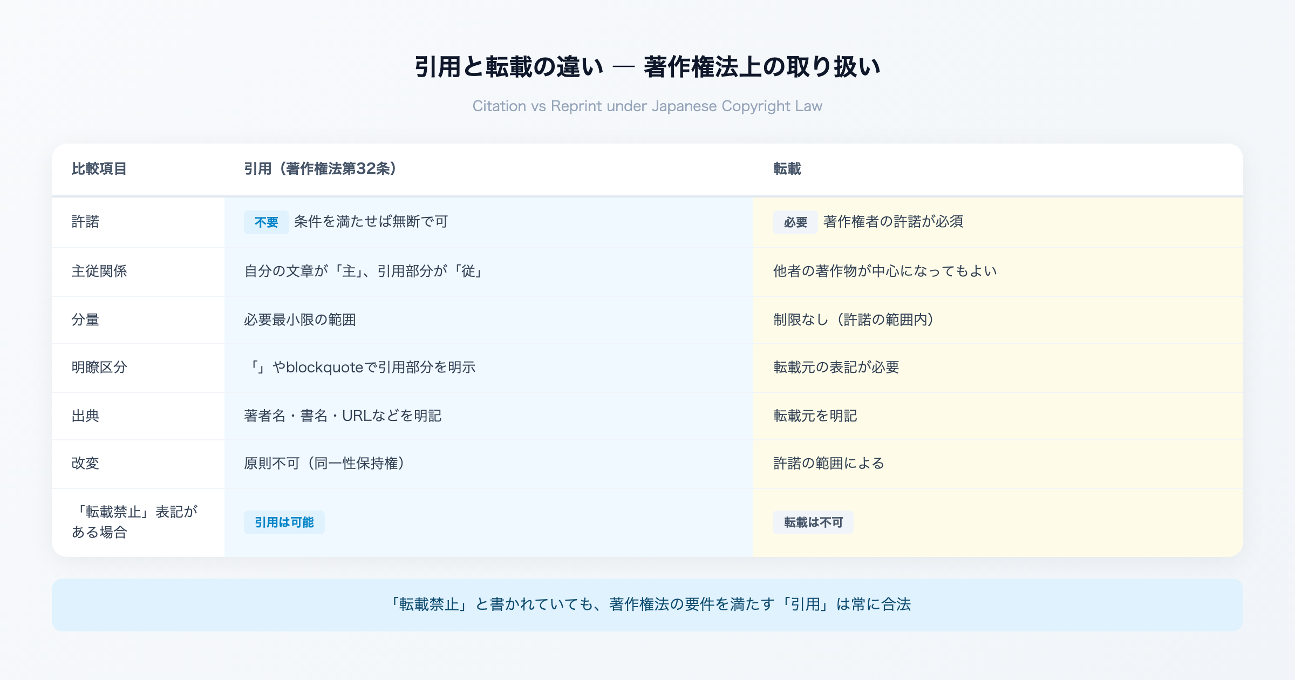This screenshot has height=680, width=1295.
Task: Click the 引用は可能 badge
Action: 284,522
